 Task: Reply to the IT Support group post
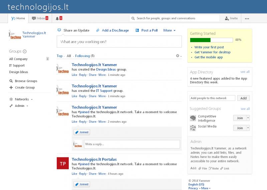(83, 96)
